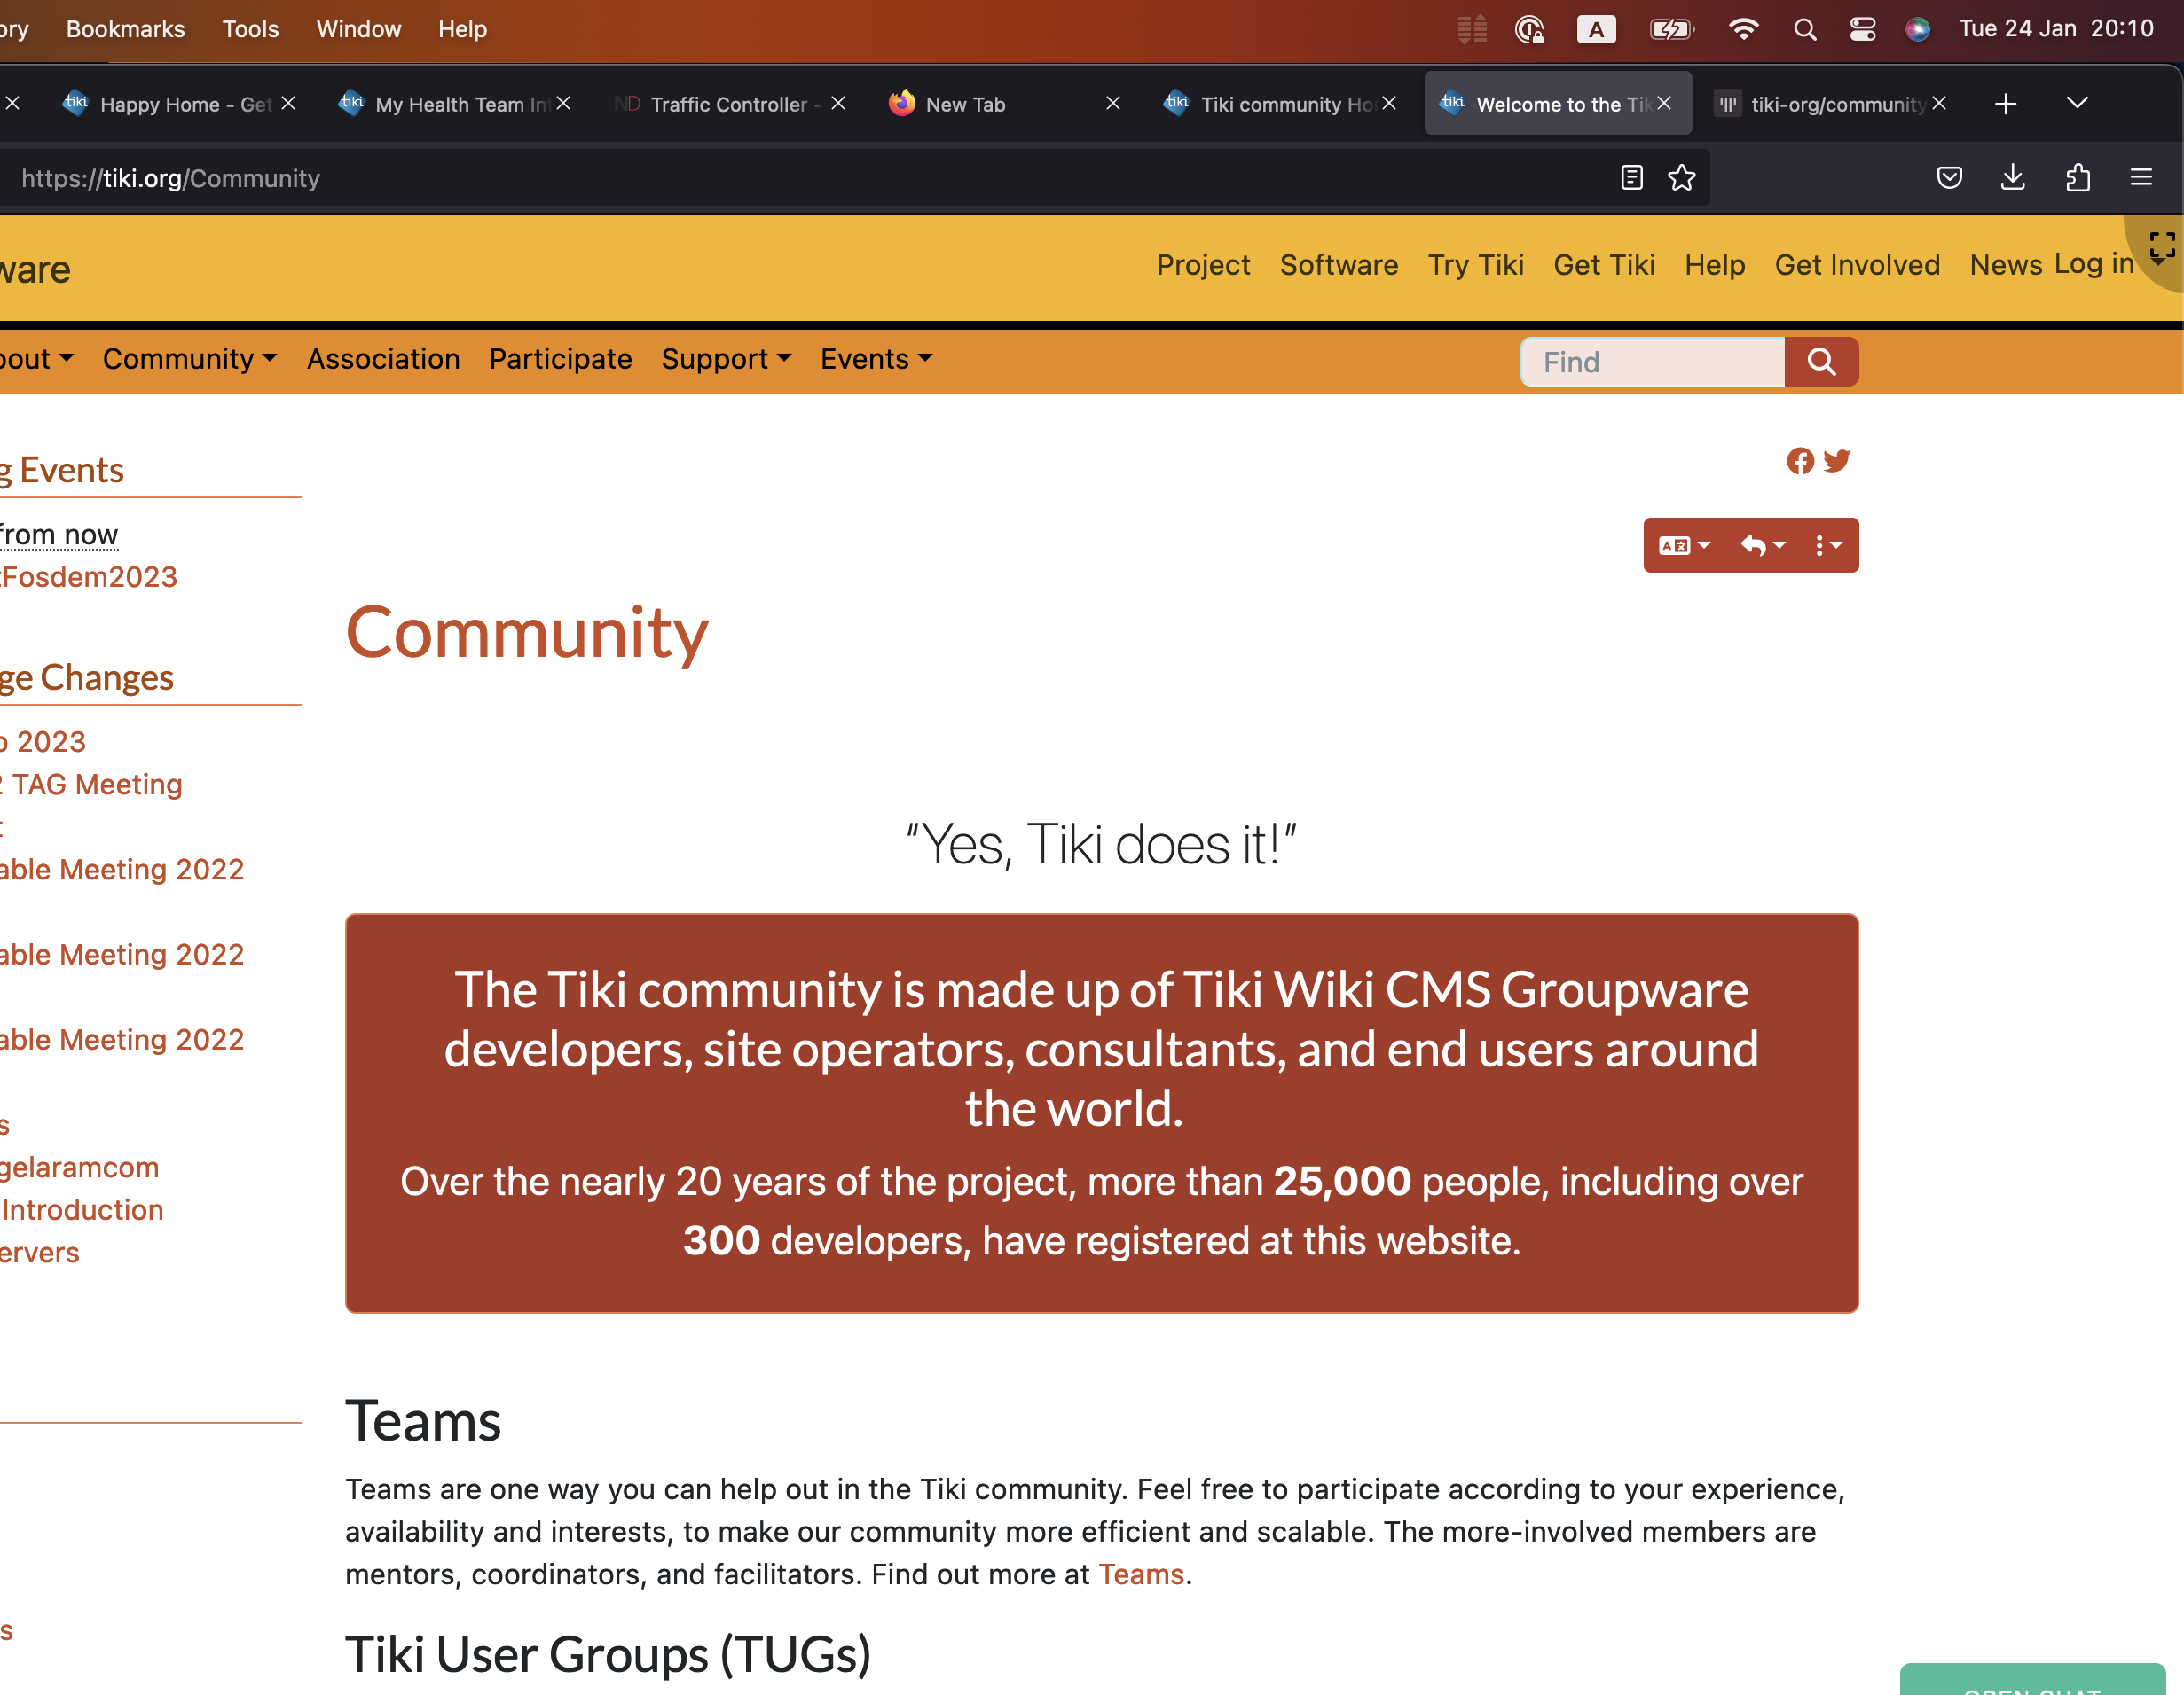Expand the list all tabs chevron
This screenshot has width=2184, height=1695.
click(x=2077, y=103)
